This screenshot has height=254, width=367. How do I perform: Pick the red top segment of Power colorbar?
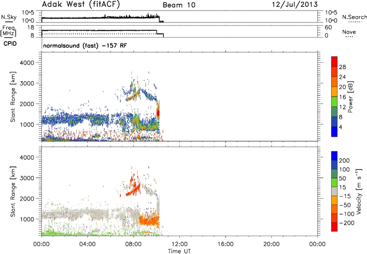334,61
